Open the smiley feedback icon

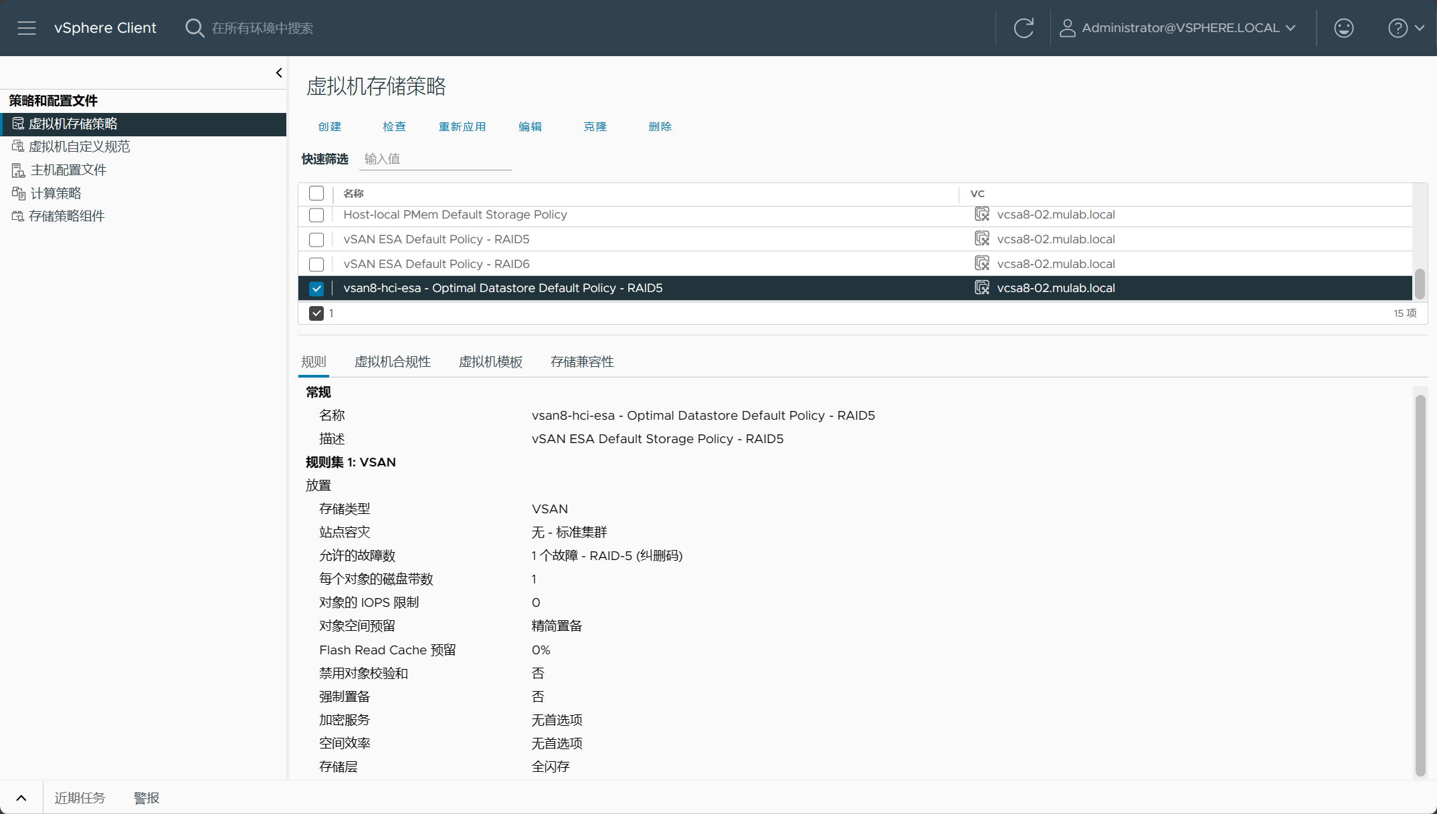click(1343, 28)
